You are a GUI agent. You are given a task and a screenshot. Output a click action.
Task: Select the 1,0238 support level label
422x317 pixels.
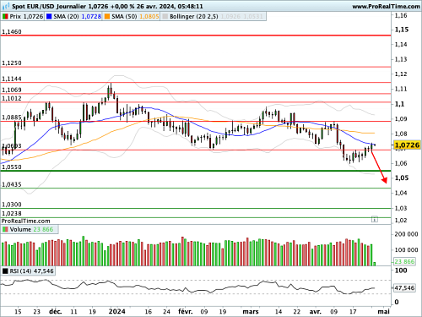point(12,214)
